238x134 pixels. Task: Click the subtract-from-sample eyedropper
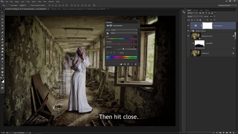(x=114, y=53)
